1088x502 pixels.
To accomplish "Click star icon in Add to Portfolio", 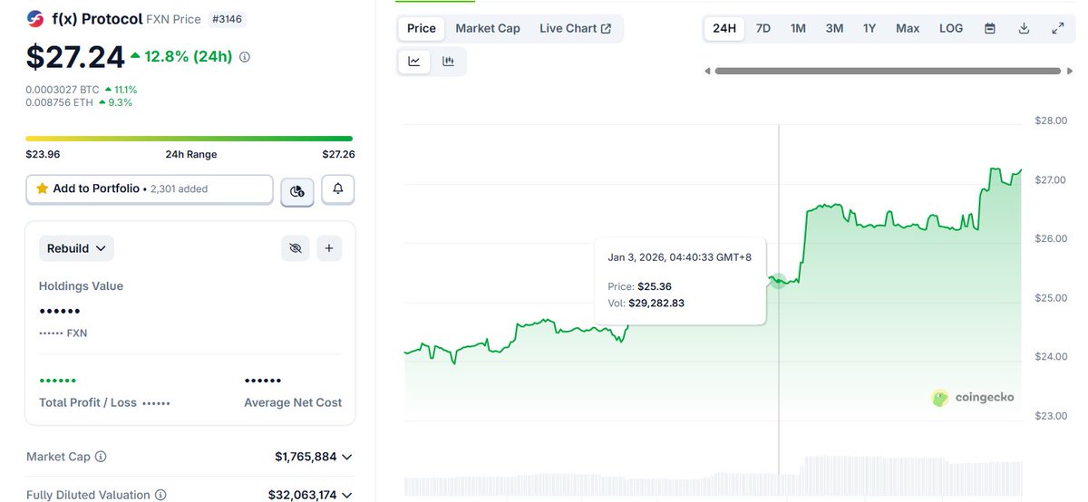I will pos(42,188).
